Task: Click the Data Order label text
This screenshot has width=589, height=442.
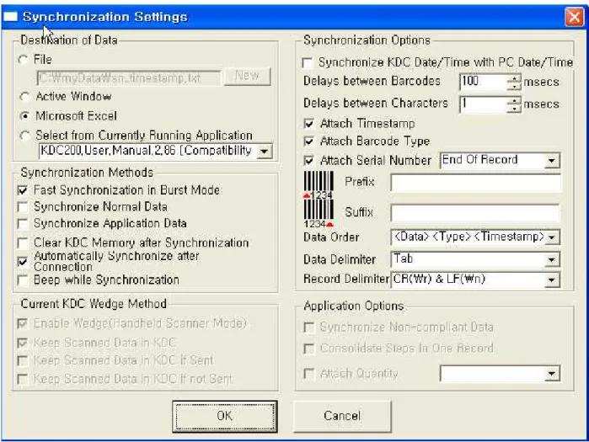Action: (331, 237)
